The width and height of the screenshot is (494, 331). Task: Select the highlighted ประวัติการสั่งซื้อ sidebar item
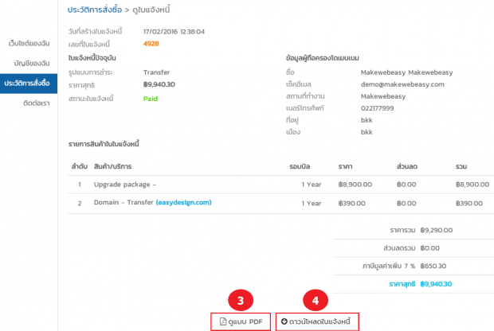(28, 83)
